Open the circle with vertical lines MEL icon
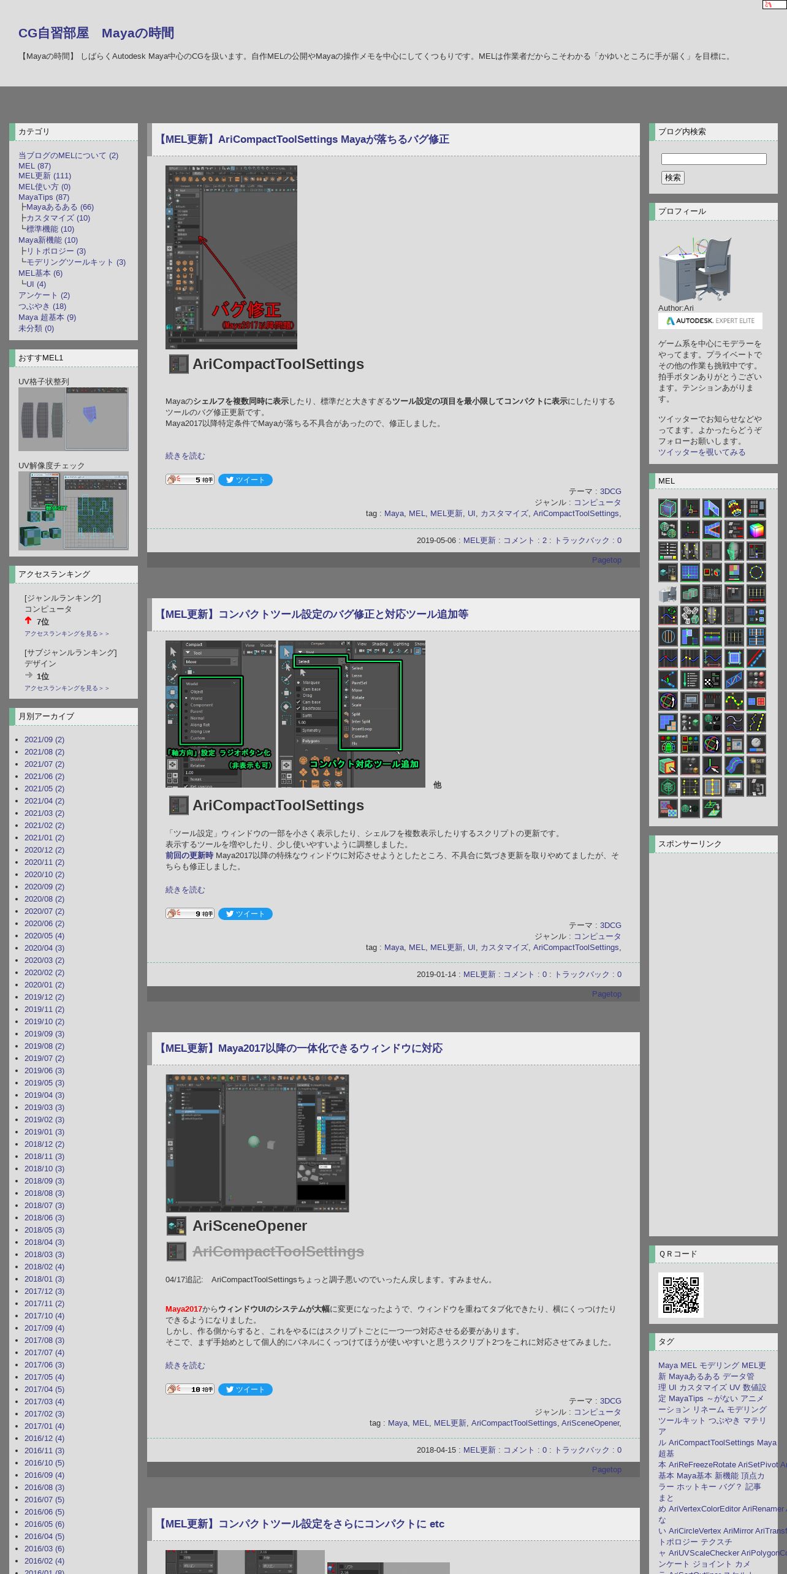The height and width of the screenshot is (1574, 787). (x=668, y=637)
